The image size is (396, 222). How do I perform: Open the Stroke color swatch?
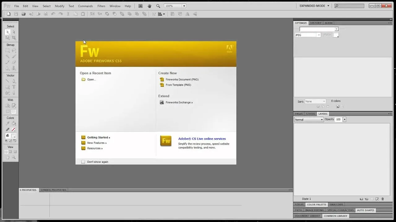[13, 129]
